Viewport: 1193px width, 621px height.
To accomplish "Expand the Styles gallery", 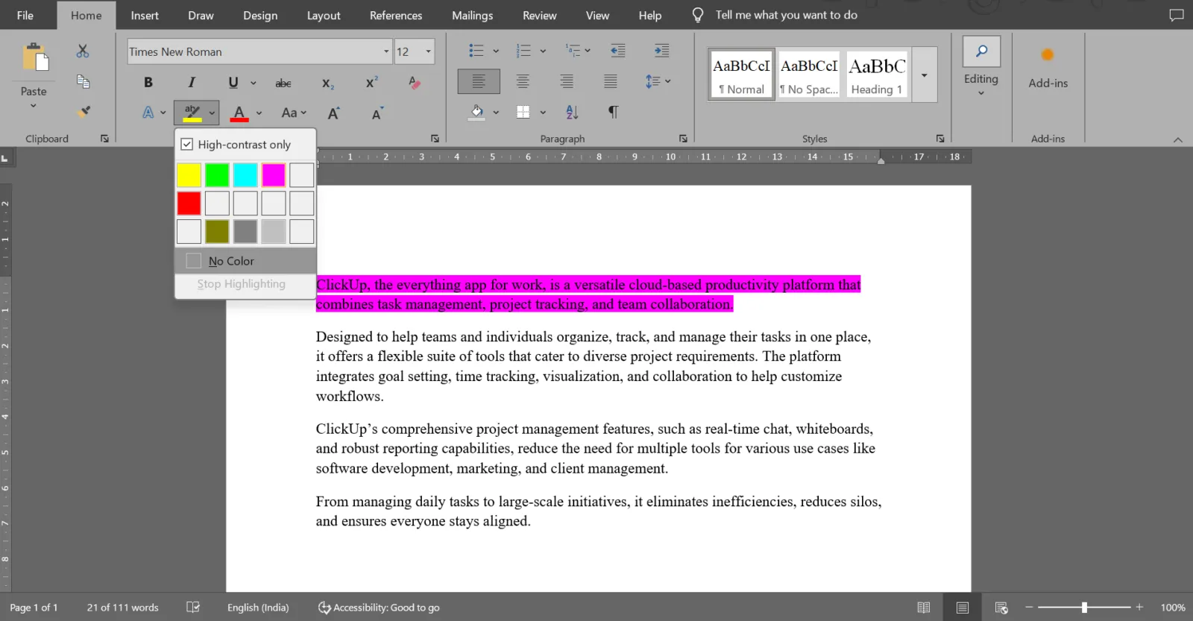I will pos(925,75).
